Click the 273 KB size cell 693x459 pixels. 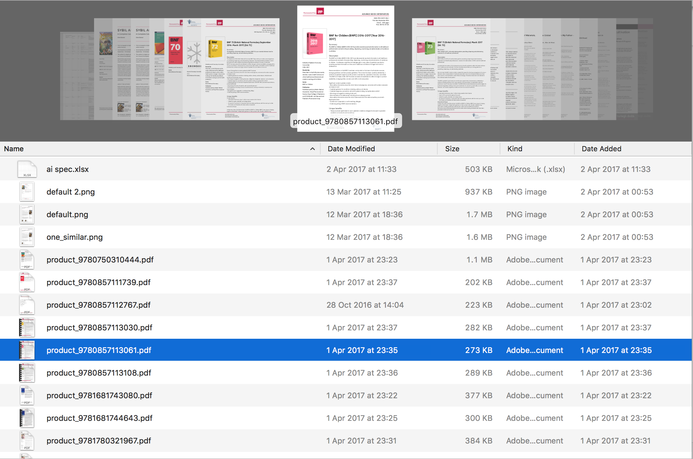[479, 350]
